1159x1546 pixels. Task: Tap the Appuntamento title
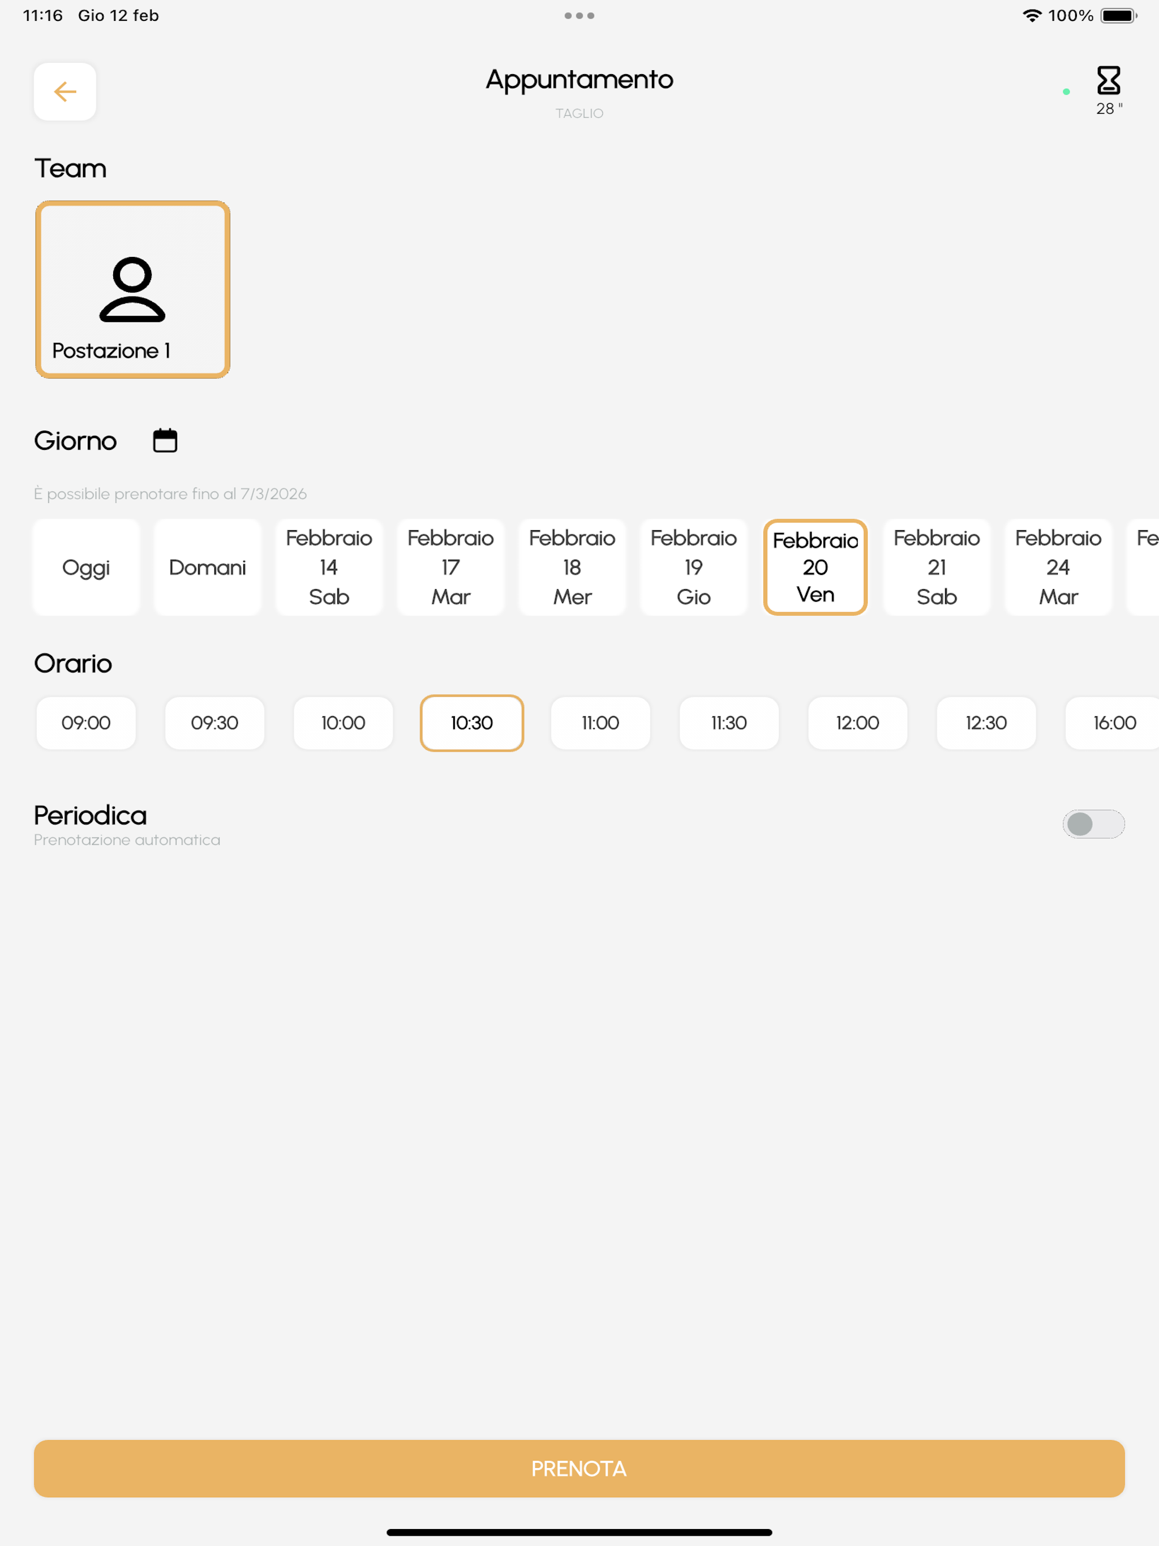coord(579,80)
